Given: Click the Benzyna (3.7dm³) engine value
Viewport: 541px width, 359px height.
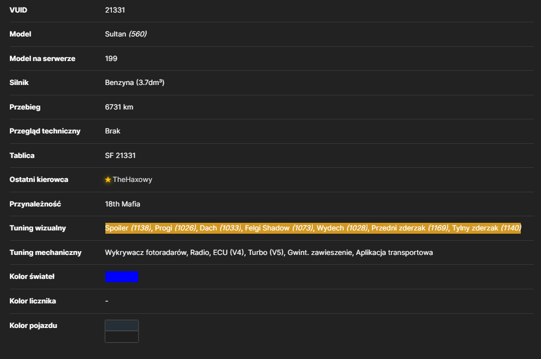Looking at the screenshot, I should point(134,83).
